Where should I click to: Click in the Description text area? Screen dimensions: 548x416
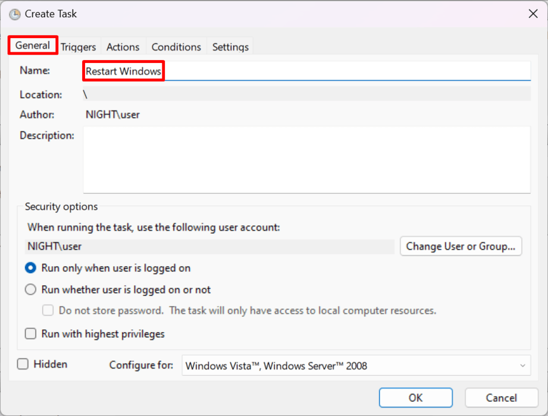pyautogui.click(x=306, y=159)
